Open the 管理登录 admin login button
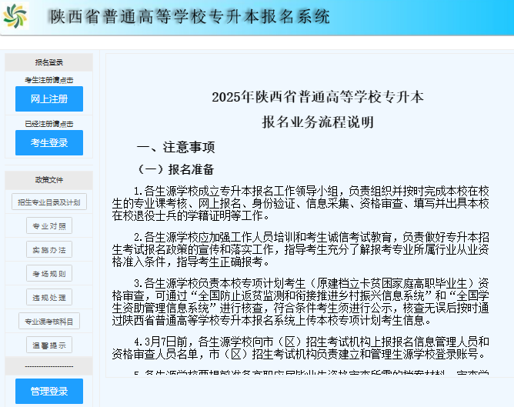The image size is (514, 407). [49, 391]
